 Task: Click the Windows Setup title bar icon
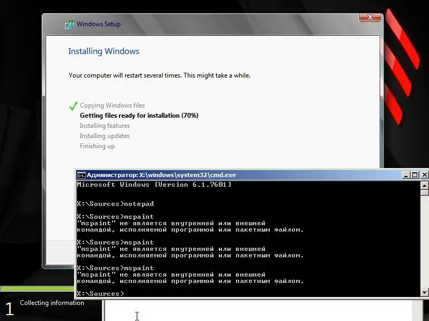point(70,25)
